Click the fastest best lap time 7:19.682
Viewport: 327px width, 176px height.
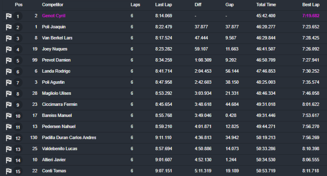point(311,16)
